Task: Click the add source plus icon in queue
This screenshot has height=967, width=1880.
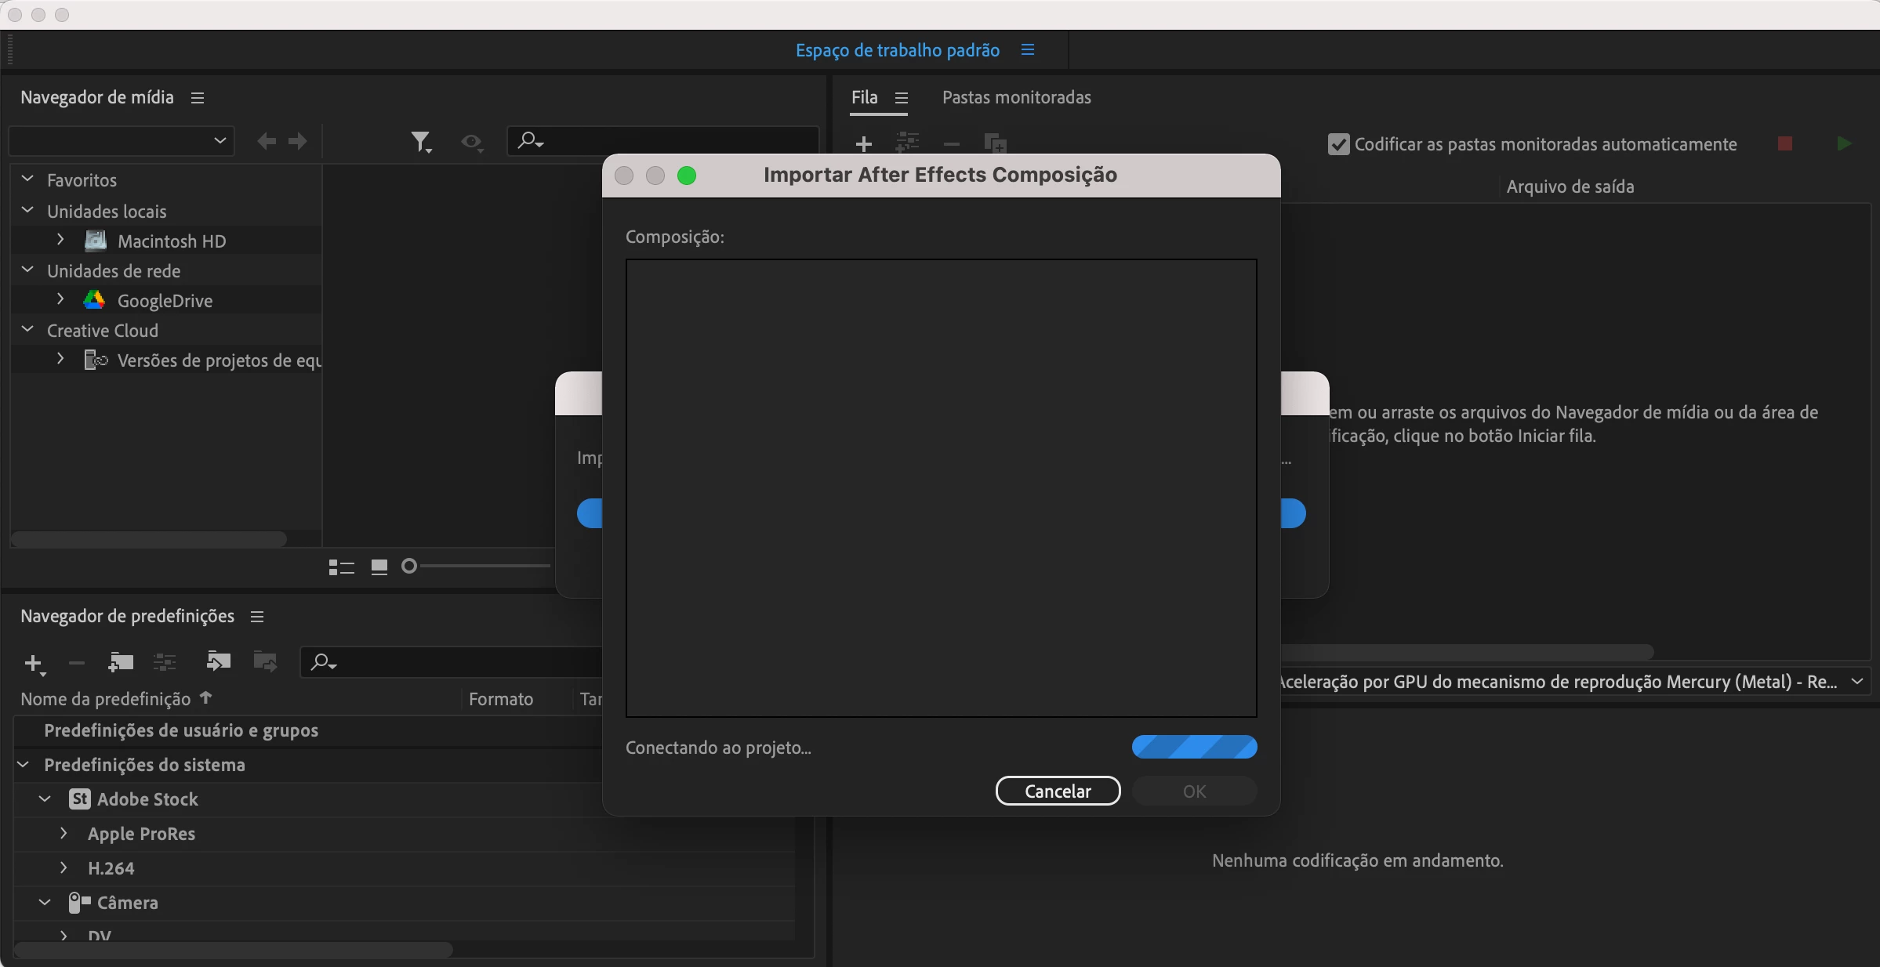Action: pos(863,144)
